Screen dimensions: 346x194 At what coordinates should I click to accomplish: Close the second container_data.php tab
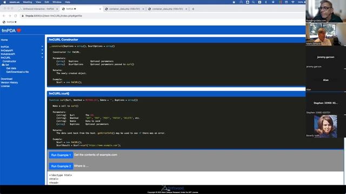pyautogui.click(x=186, y=9)
